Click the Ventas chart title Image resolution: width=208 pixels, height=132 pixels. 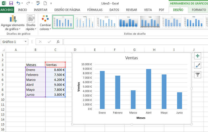click(132, 58)
